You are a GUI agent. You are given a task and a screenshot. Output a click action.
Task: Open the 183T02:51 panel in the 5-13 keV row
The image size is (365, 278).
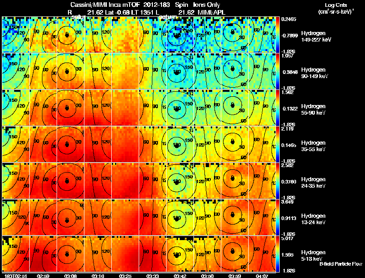(x=16, y=254)
